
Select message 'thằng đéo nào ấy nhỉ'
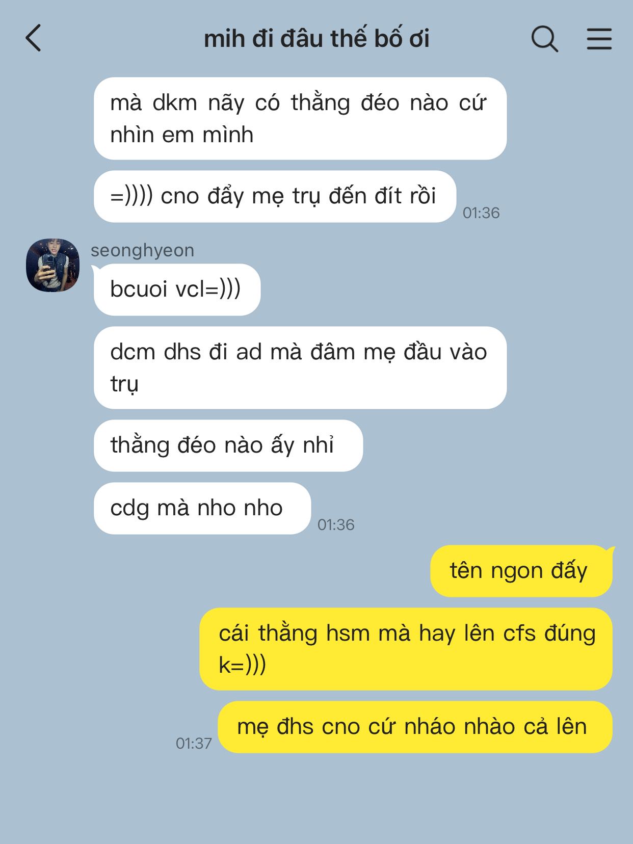(228, 445)
